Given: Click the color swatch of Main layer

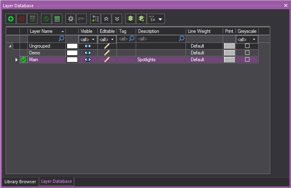Looking at the screenshot, I should tap(72, 60).
